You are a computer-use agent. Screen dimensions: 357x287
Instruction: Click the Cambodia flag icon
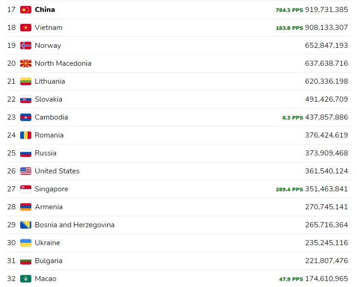tap(26, 117)
